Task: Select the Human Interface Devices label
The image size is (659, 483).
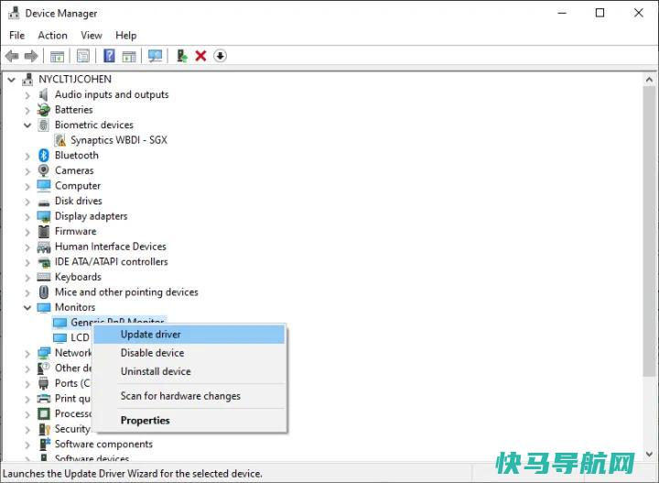Action: click(111, 247)
